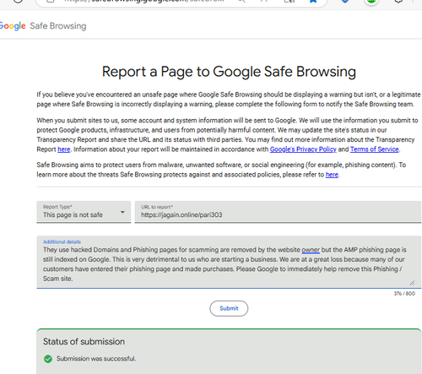422x374 pixels.
Task: Open the Transparency Report 'here' link
Action: coord(64,149)
